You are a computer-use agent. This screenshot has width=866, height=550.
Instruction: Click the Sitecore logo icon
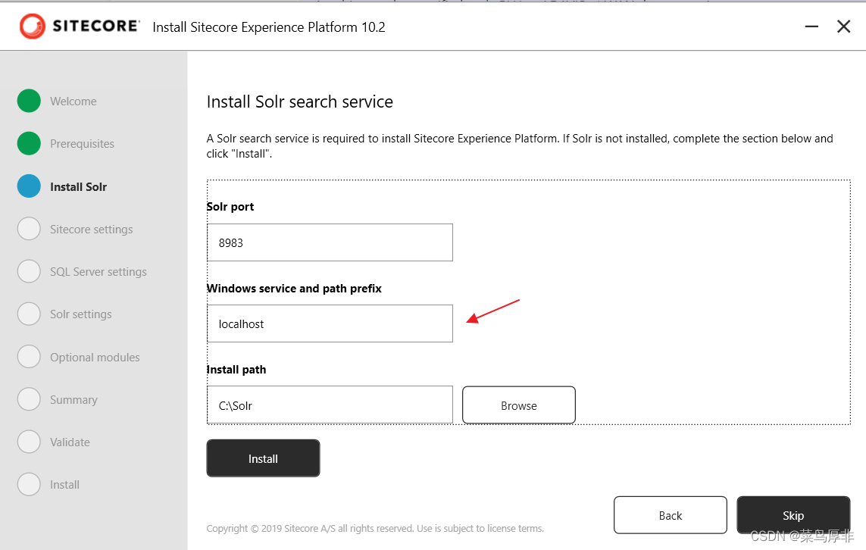coord(33,27)
